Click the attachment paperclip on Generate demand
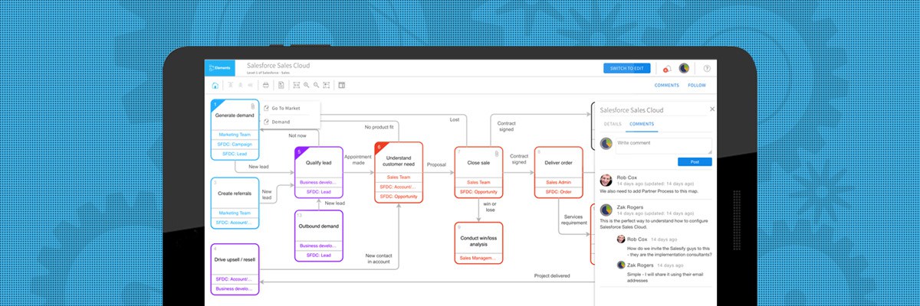Screen dimensions: 920x306 pos(253,106)
